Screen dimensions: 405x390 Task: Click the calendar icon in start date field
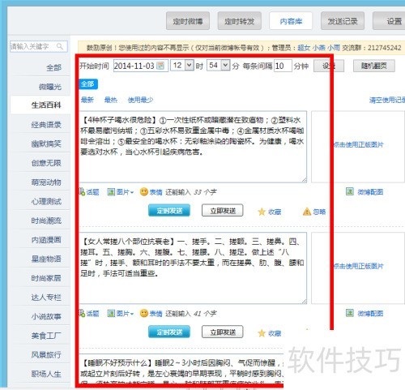pyautogui.click(x=160, y=66)
